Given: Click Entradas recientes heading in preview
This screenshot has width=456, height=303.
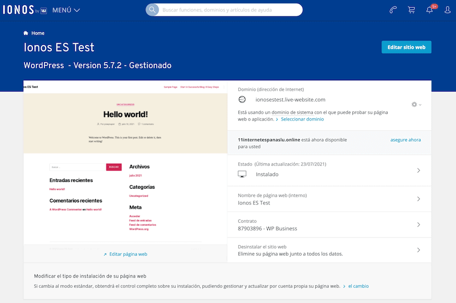Looking at the screenshot, I should click(71, 180).
